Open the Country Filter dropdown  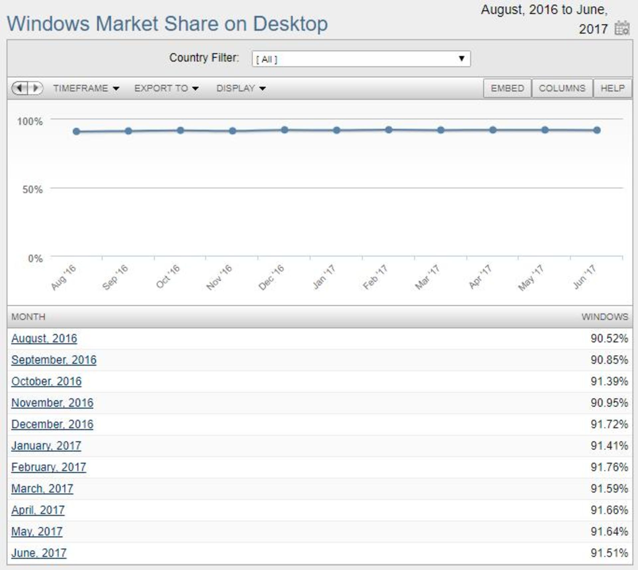pos(361,59)
